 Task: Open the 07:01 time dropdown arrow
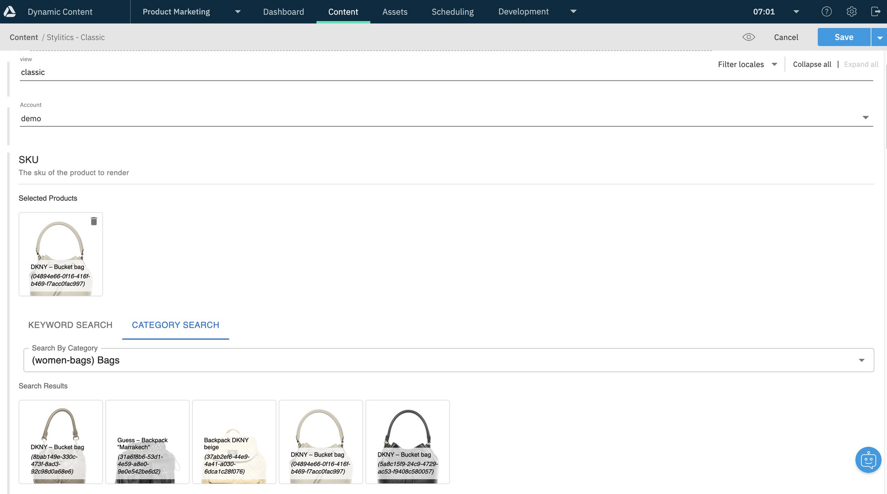[x=796, y=12]
